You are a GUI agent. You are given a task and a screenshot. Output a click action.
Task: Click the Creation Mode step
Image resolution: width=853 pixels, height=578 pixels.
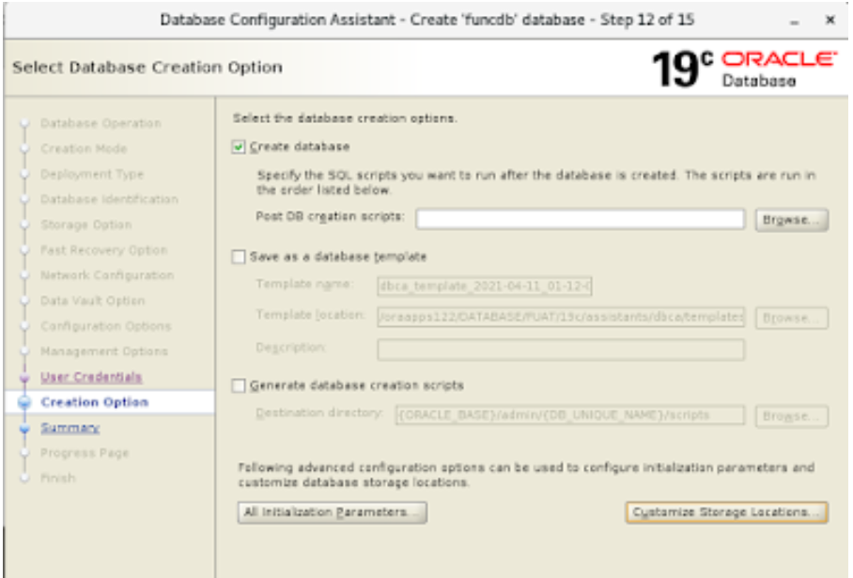point(84,148)
